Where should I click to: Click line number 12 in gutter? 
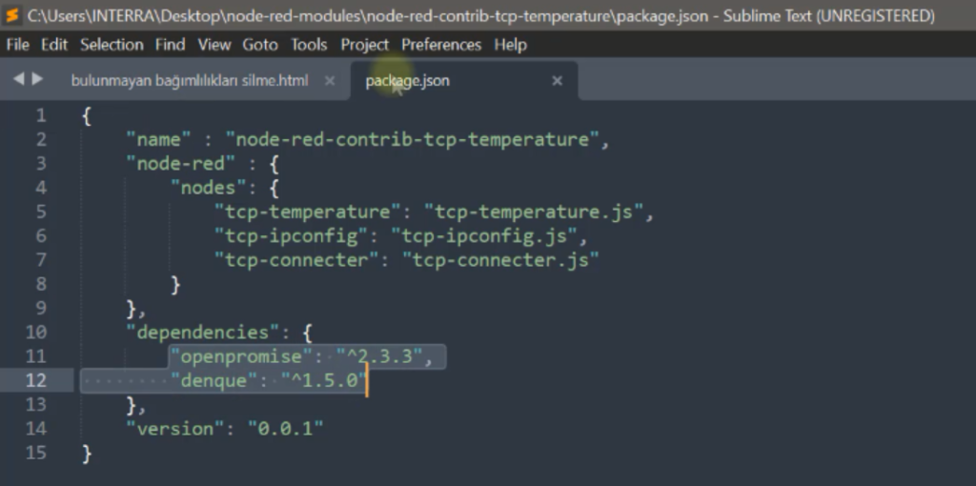click(x=36, y=380)
